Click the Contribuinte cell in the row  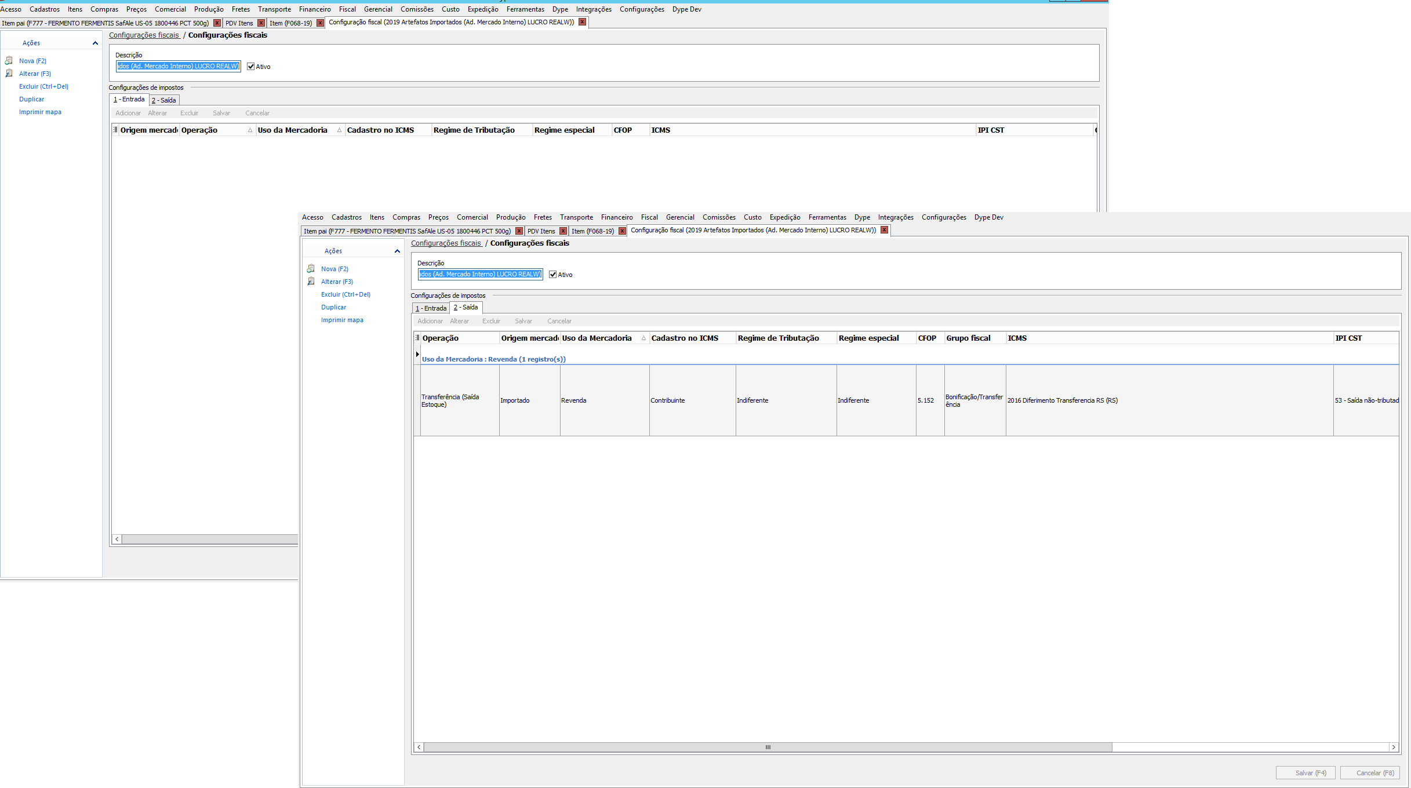click(693, 400)
